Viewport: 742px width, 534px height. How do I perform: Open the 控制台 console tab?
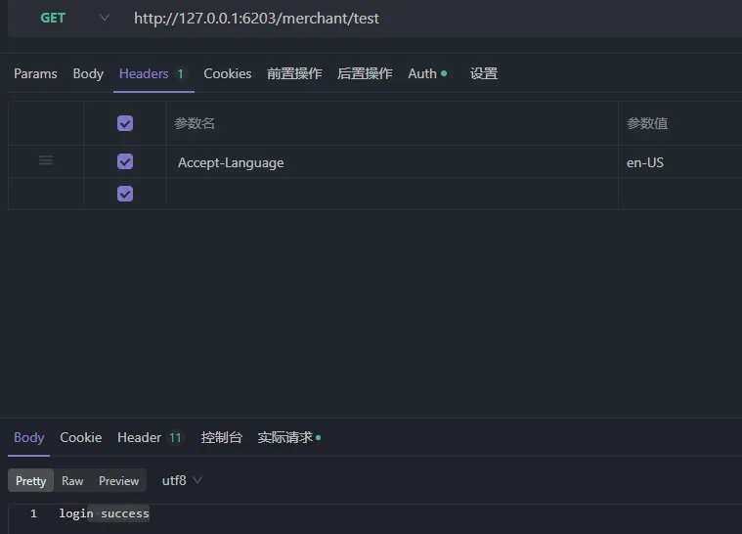pyautogui.click(x=222, y=437)
